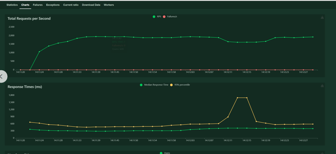Download the Response Times chart image
This screenshot has height=154, width=336.
click(322, 86)
